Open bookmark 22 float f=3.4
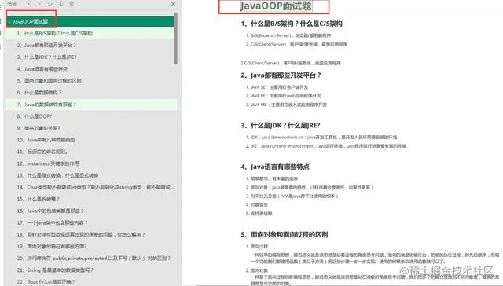This screenshot has height=286, width=503. (46, 282)
